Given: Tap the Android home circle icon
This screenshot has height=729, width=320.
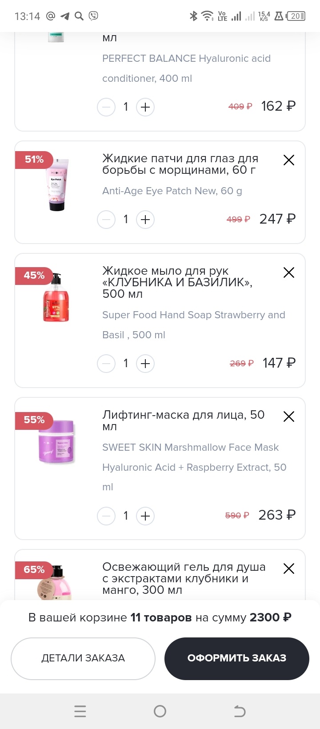Looking at the screenshot, I should click(x=160, y=711).
